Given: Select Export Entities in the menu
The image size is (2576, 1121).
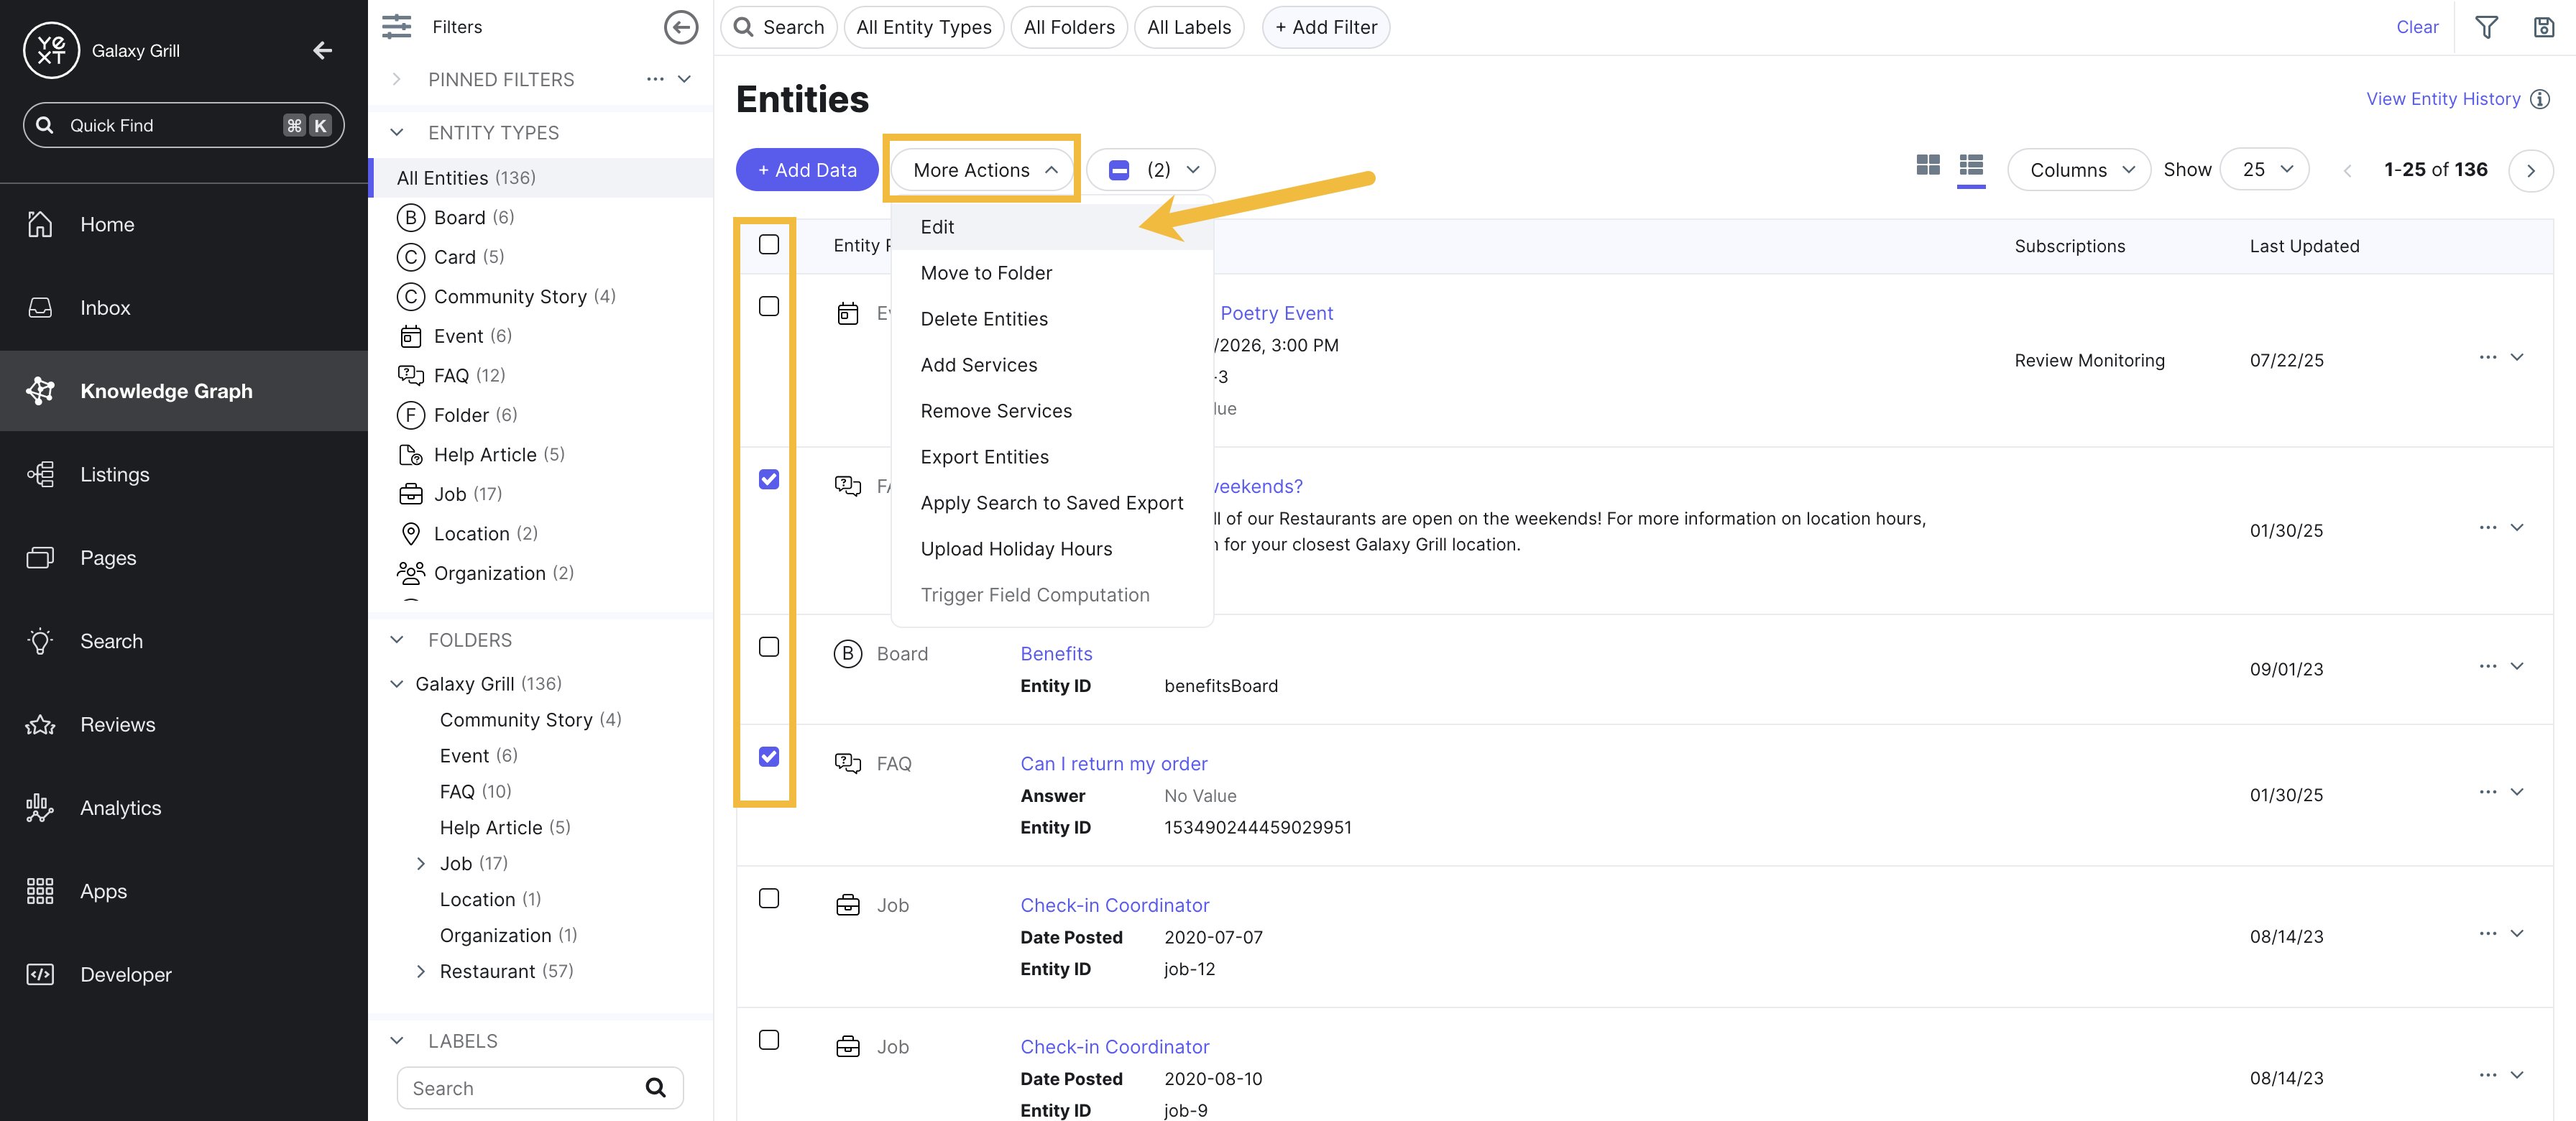Looking at the screenshot, I should pos(984,457).
